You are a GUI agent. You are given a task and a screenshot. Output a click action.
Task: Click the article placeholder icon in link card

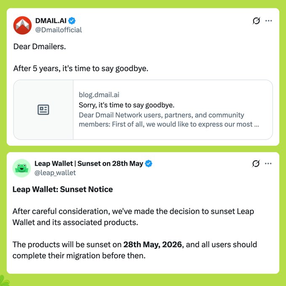tap(43, 110)
